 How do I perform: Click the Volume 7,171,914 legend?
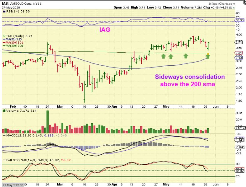(21, 111)
